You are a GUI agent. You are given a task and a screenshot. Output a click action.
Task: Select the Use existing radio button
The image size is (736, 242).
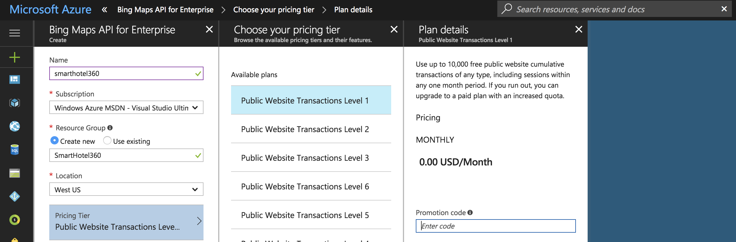107,141
